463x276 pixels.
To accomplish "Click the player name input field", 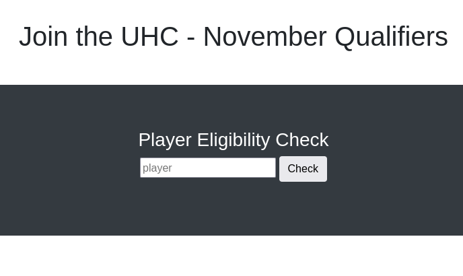I will pos(208,168).
